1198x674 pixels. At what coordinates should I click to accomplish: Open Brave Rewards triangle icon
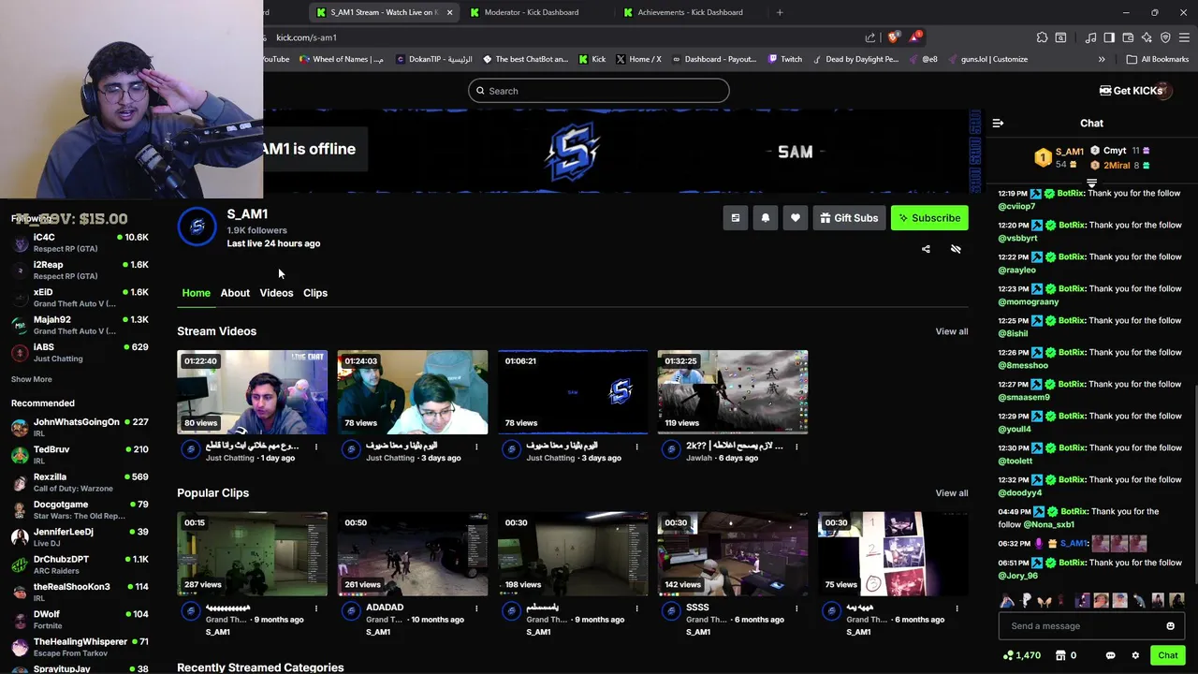click(x=914, y=37)
